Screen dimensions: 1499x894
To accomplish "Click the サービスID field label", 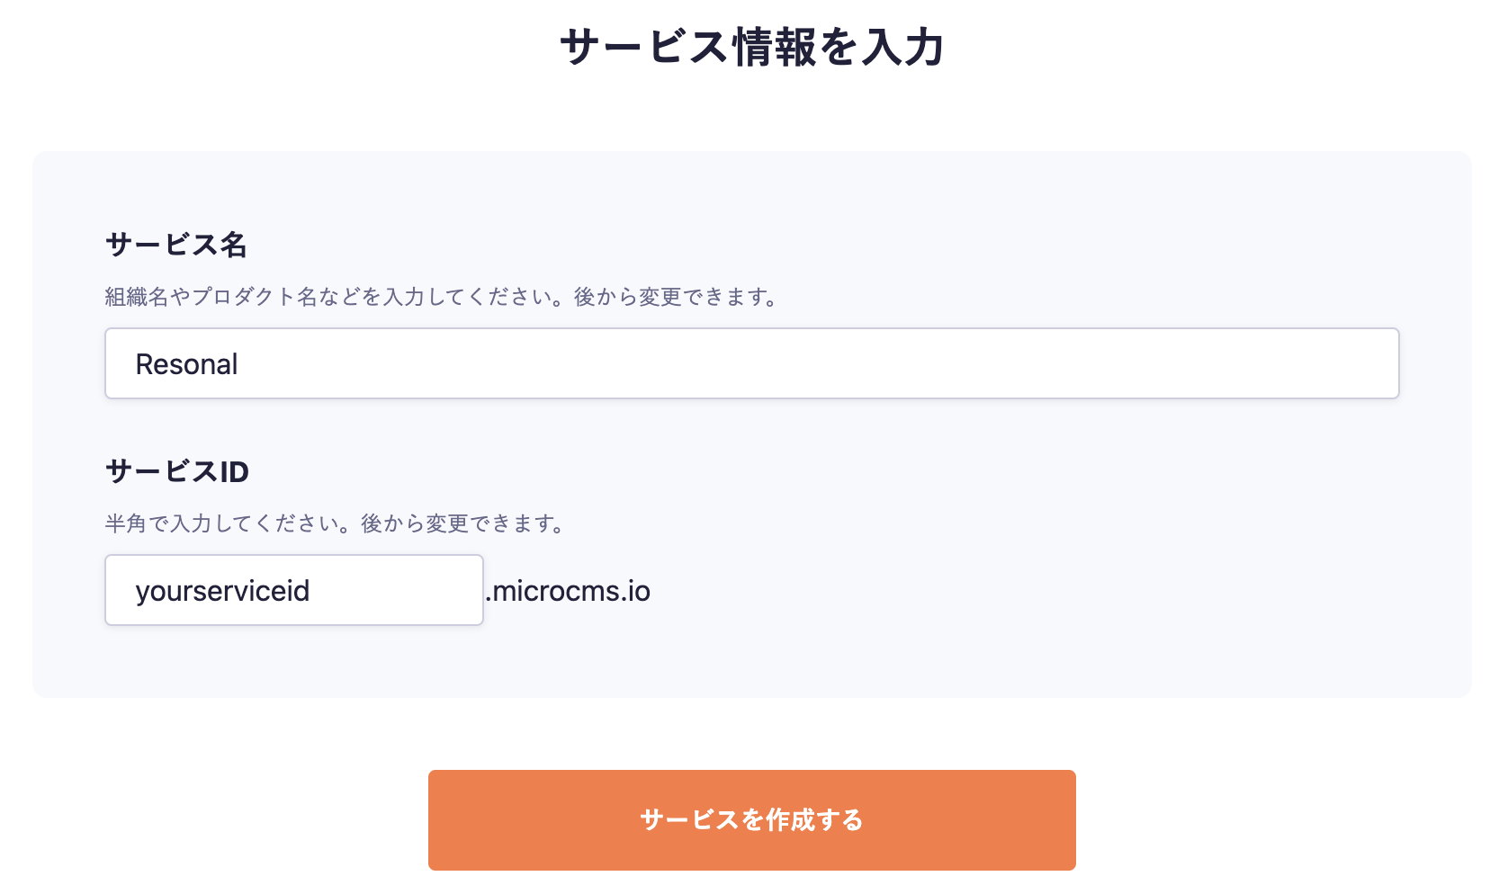I will pyautogui.click(x=176, y=471).
